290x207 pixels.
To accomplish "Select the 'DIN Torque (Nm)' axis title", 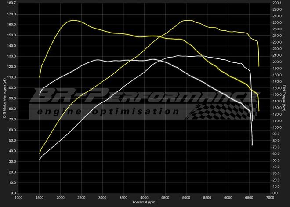I will (285, 98).
